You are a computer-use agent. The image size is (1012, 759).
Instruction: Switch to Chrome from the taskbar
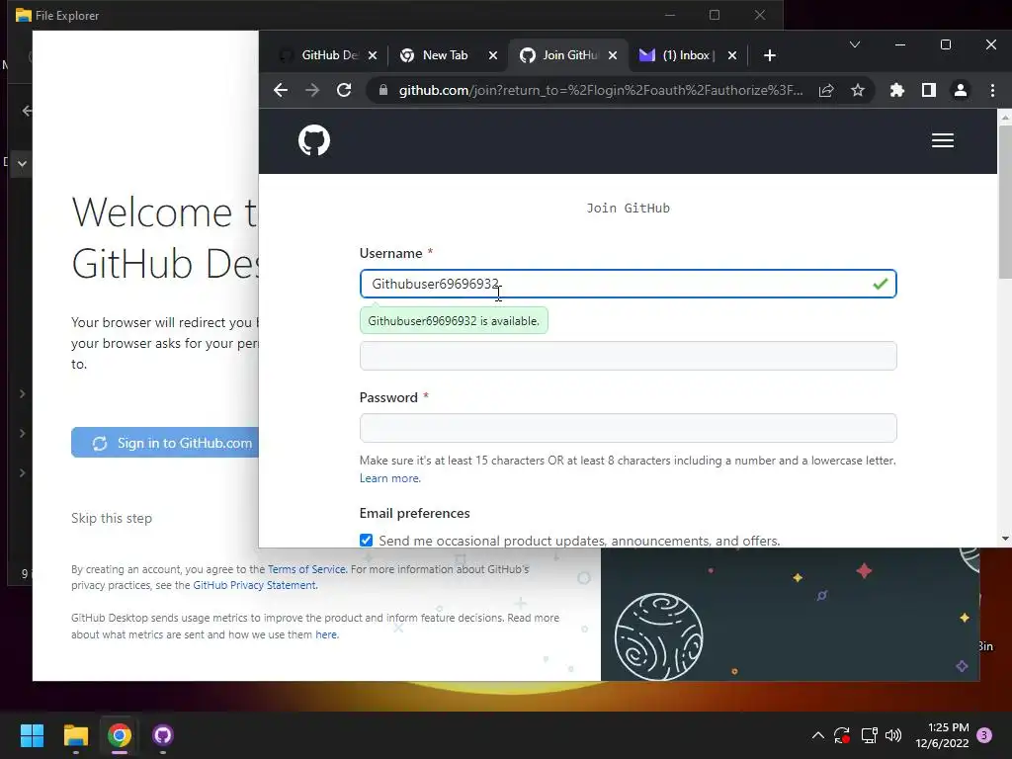click(x=120, y=735)
